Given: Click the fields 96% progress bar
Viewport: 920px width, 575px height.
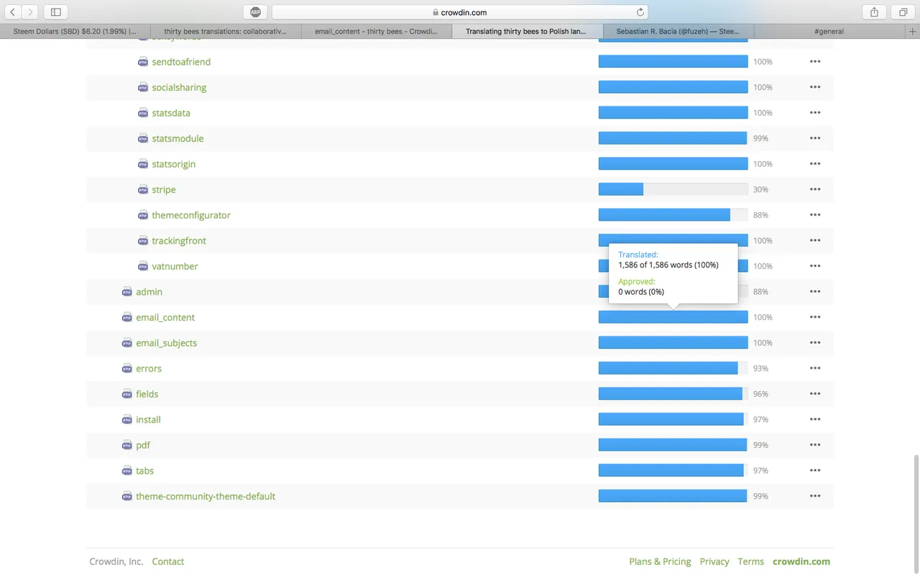Looking at the screenshot, I should (x=673, y=394).
